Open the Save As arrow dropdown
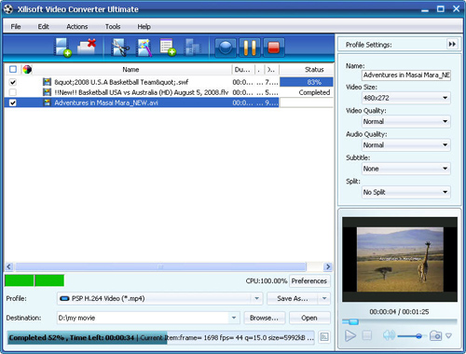 (324, 298)
